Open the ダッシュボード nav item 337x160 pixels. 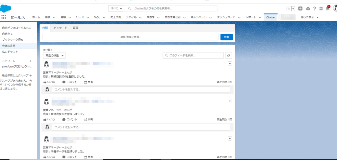226,17
